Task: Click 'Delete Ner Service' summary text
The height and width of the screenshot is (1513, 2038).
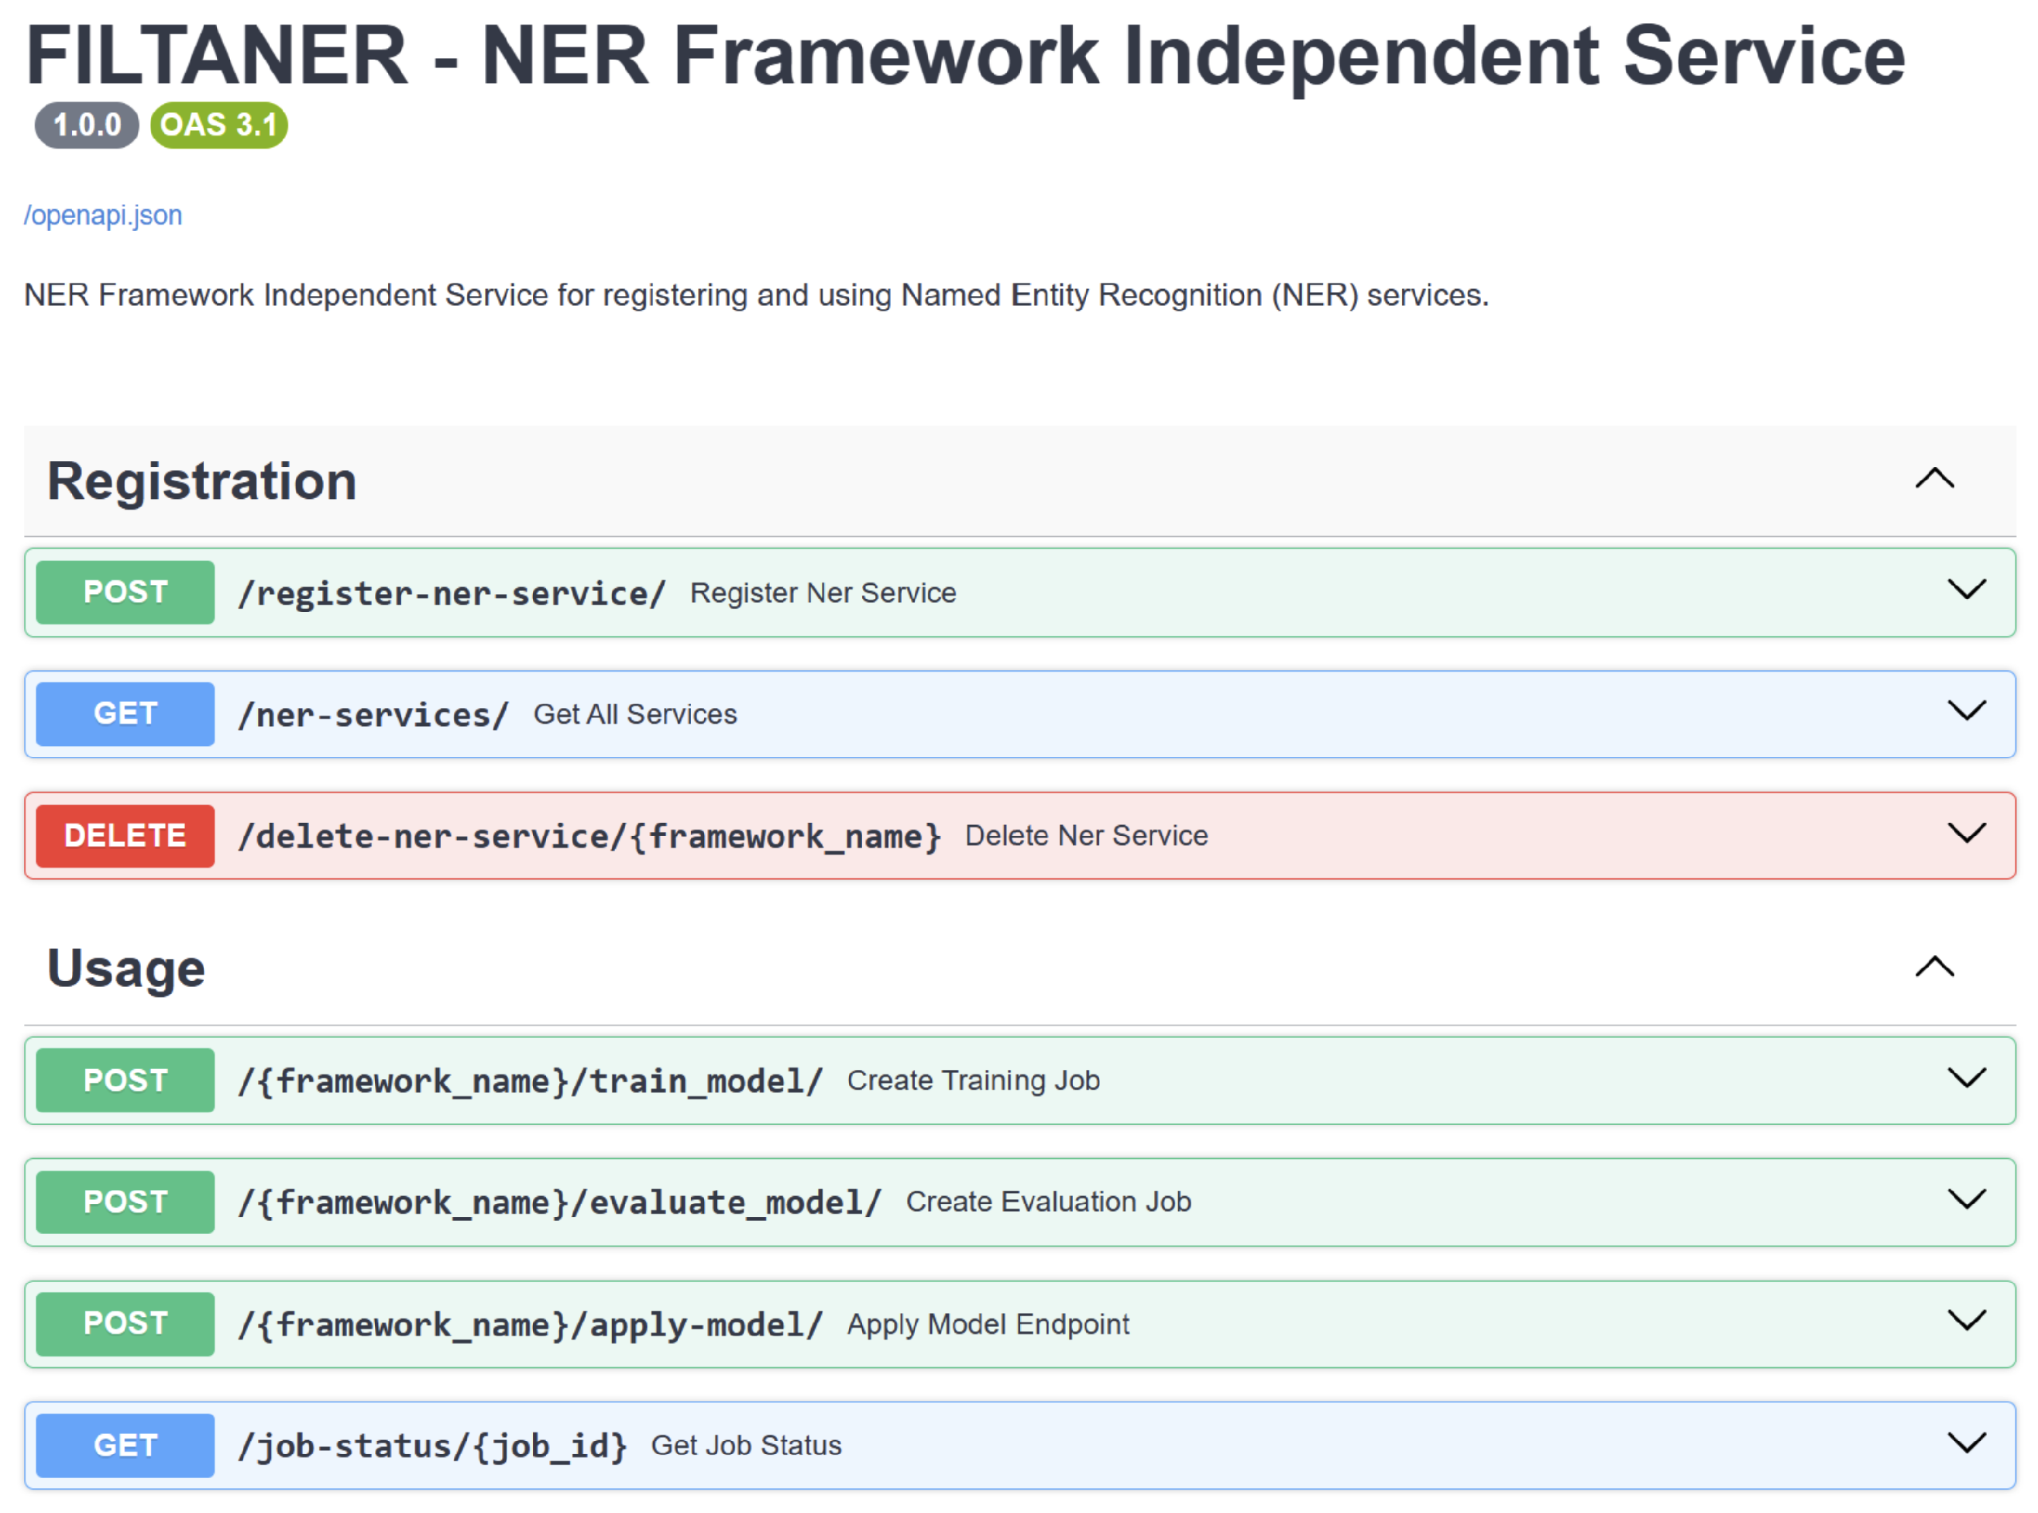Action: tap(1087, 835)
